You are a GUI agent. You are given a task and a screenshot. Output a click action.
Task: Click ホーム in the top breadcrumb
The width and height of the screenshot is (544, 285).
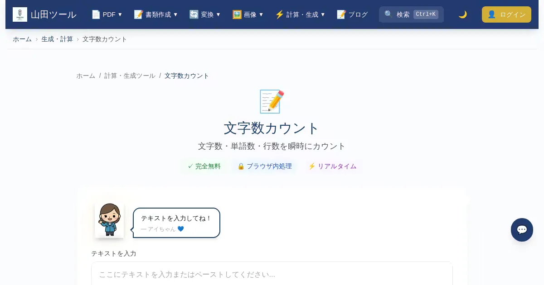[22, 39]
